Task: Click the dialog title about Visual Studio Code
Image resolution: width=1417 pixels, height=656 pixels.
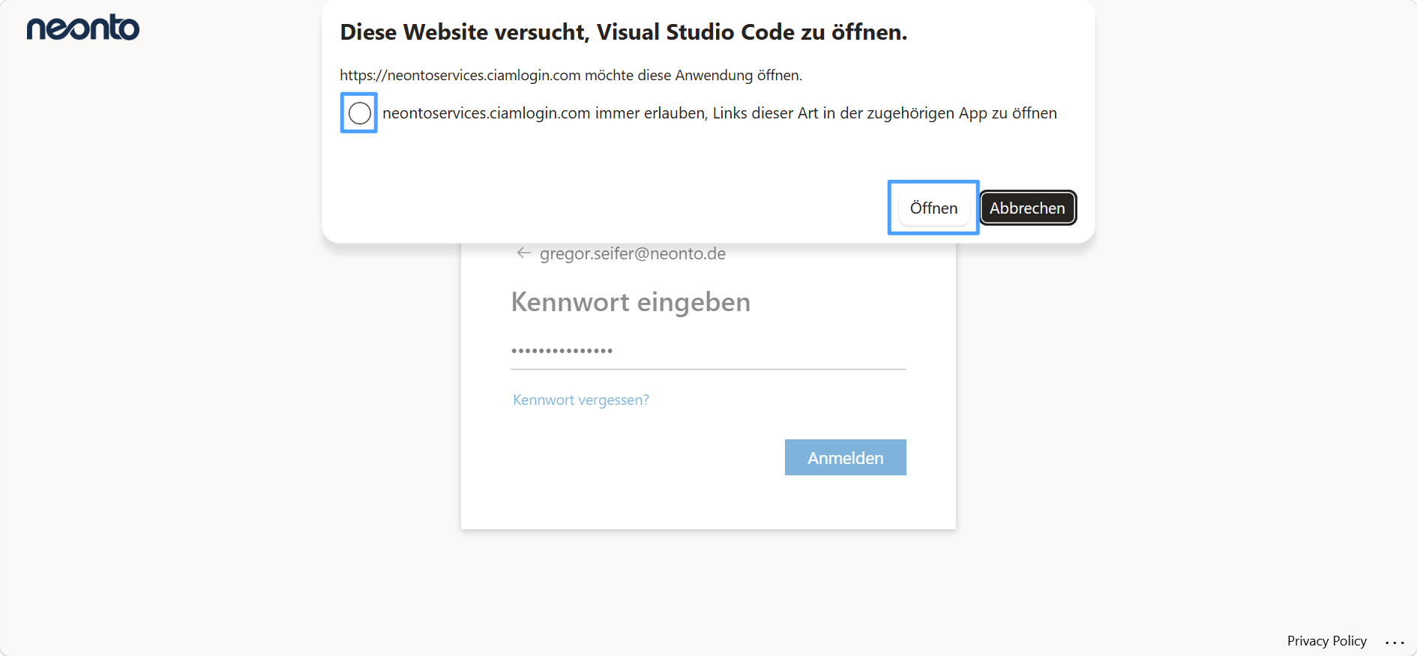Action: [x=624, y=32]
